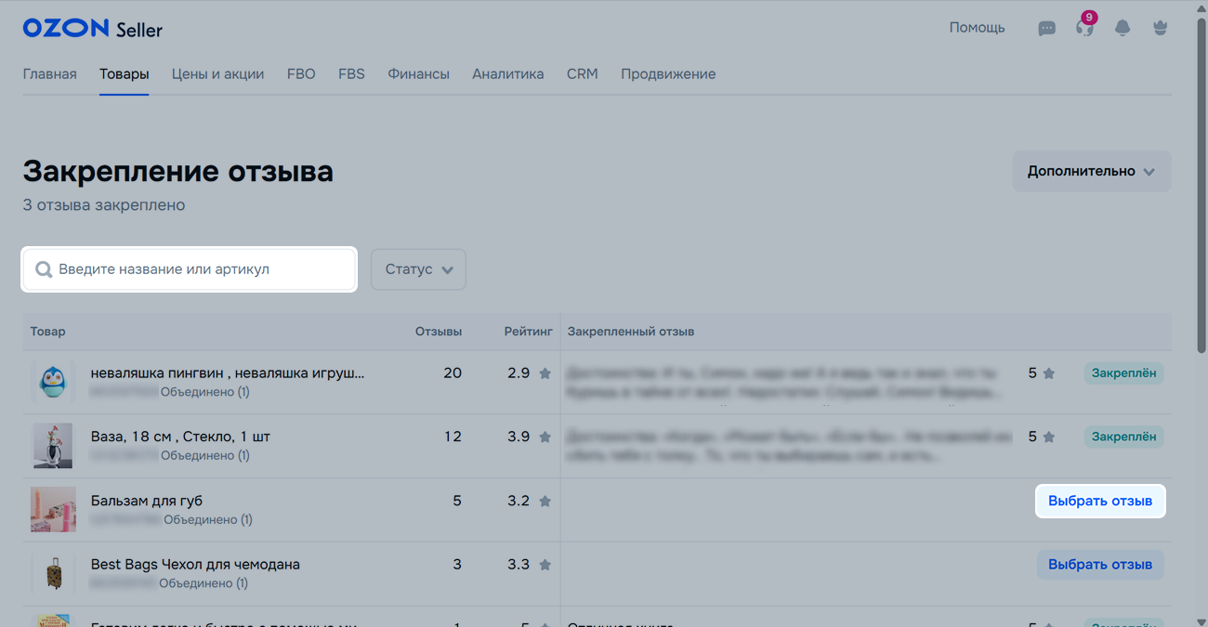Click Закреплён status badge for Ваза row
Viewport: 1208px width, 627px height.
coord(1123,437)
